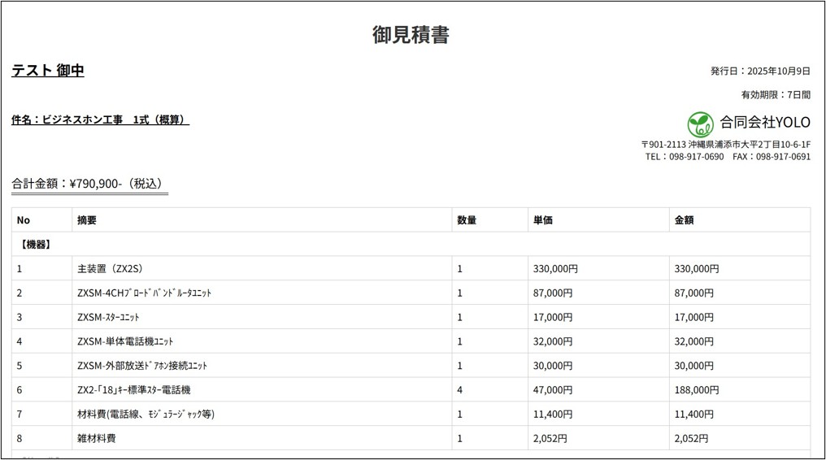
Task: Click the 摘要 column header
Action: [87, 220]
